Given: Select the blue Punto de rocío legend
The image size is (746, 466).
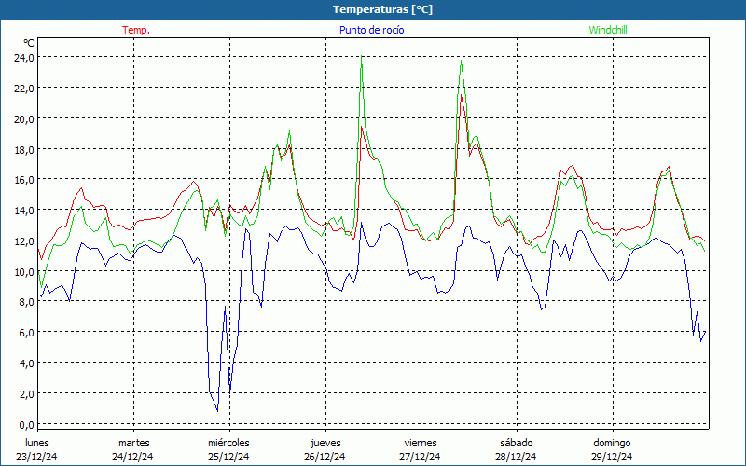Looking at the screenshot, I should [x=371, y=30].
